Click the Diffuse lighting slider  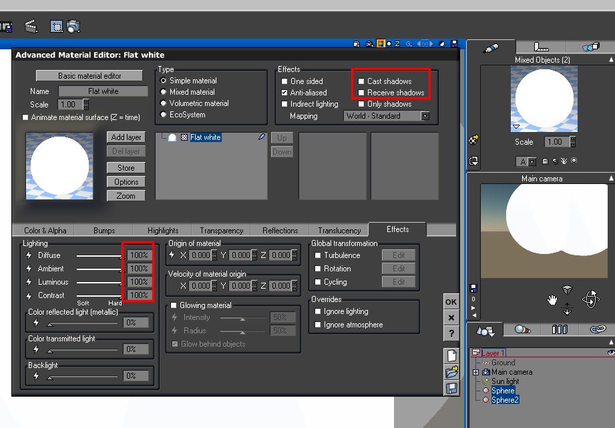tap(100, 256)
